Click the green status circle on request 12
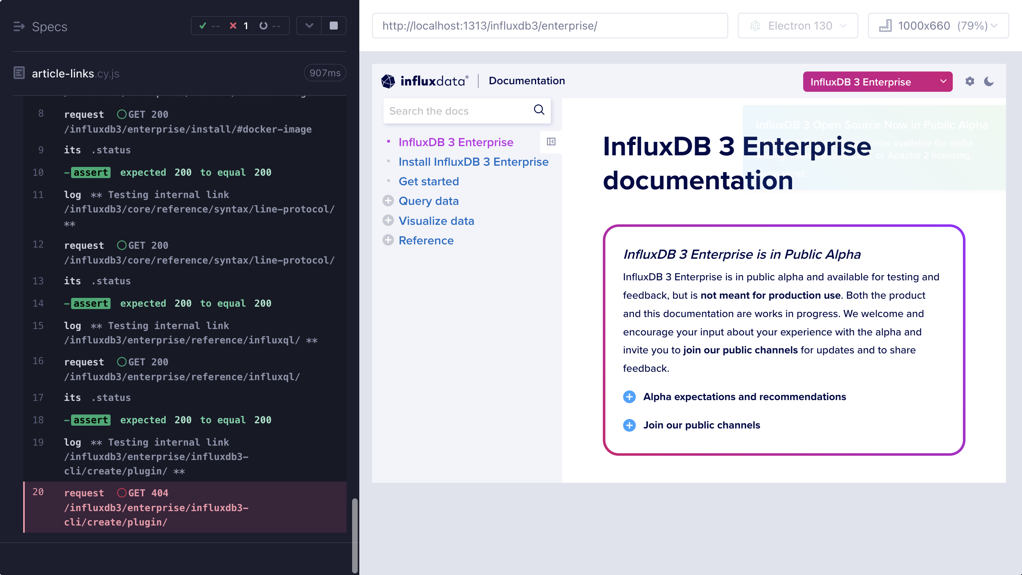Viewport: 1022px width, 575px height. 121,245
